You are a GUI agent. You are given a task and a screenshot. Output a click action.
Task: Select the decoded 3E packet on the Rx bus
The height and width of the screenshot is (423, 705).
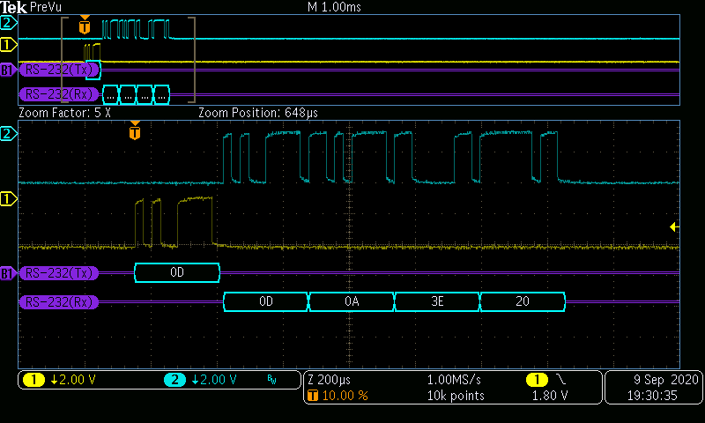pyautogui.click(x=436, y=302)
